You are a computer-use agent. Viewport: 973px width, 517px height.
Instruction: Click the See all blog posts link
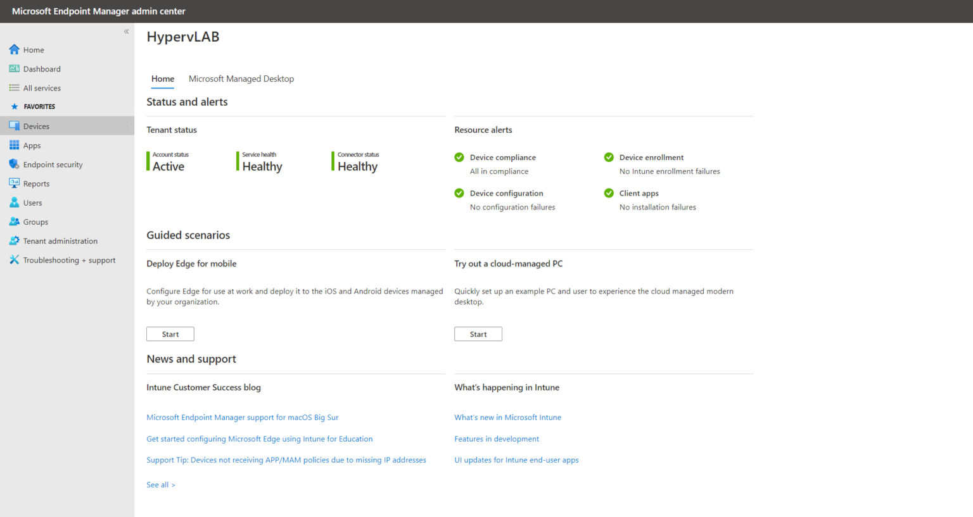(160, 485)
